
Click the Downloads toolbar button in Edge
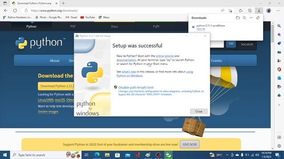tap(259, 11)
